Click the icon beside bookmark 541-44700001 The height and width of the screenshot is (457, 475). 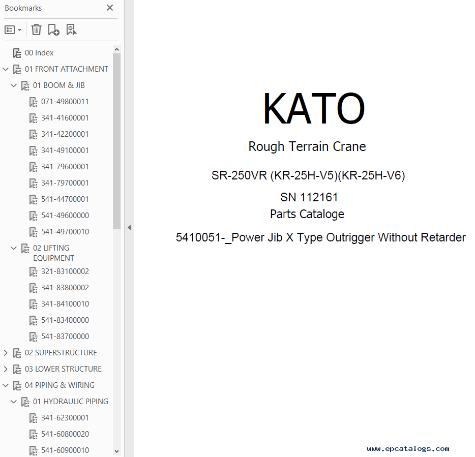pos(34,200)
